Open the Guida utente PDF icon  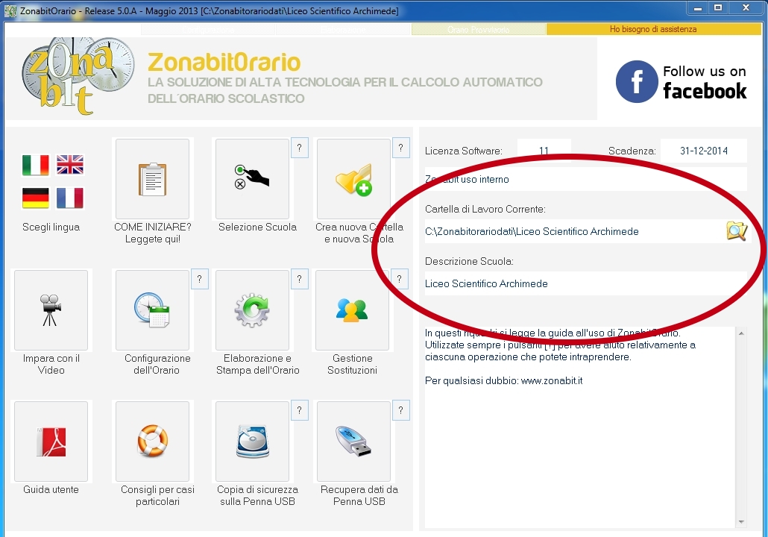51,442
